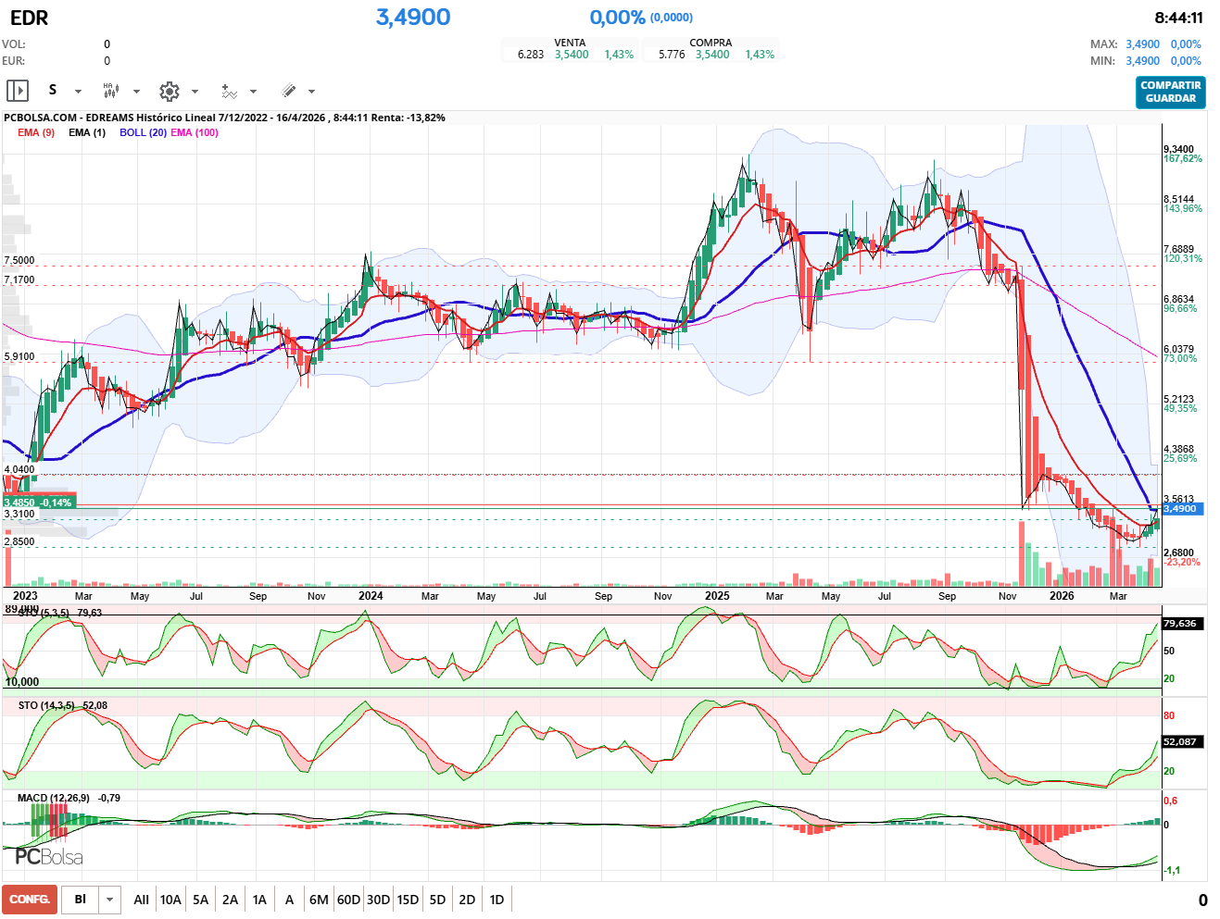Toggle the EMA (100) indicator label
Image resolution: width=1220 pixels, height=919 pixels.
(195, 132)
